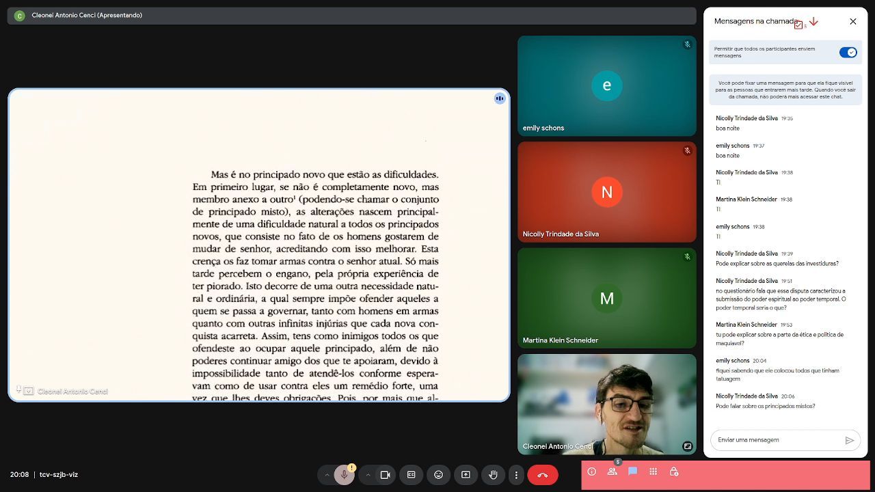
Task: Click the presenter avatar C at top
Action: [x=19, y=16]
